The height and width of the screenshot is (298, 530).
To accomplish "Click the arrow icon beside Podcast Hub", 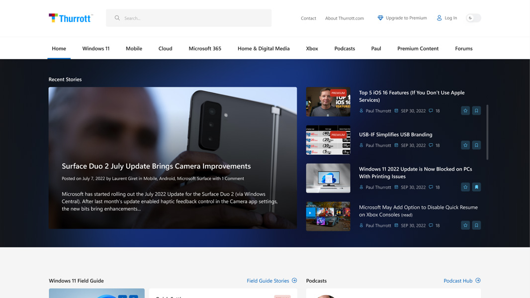I will click(x=478, y=281).
